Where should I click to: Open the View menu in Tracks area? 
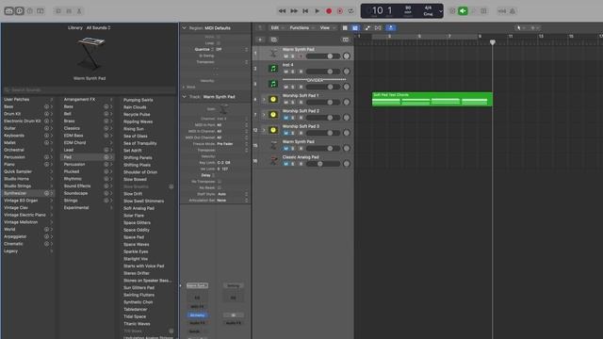click(x=327, y=27)
